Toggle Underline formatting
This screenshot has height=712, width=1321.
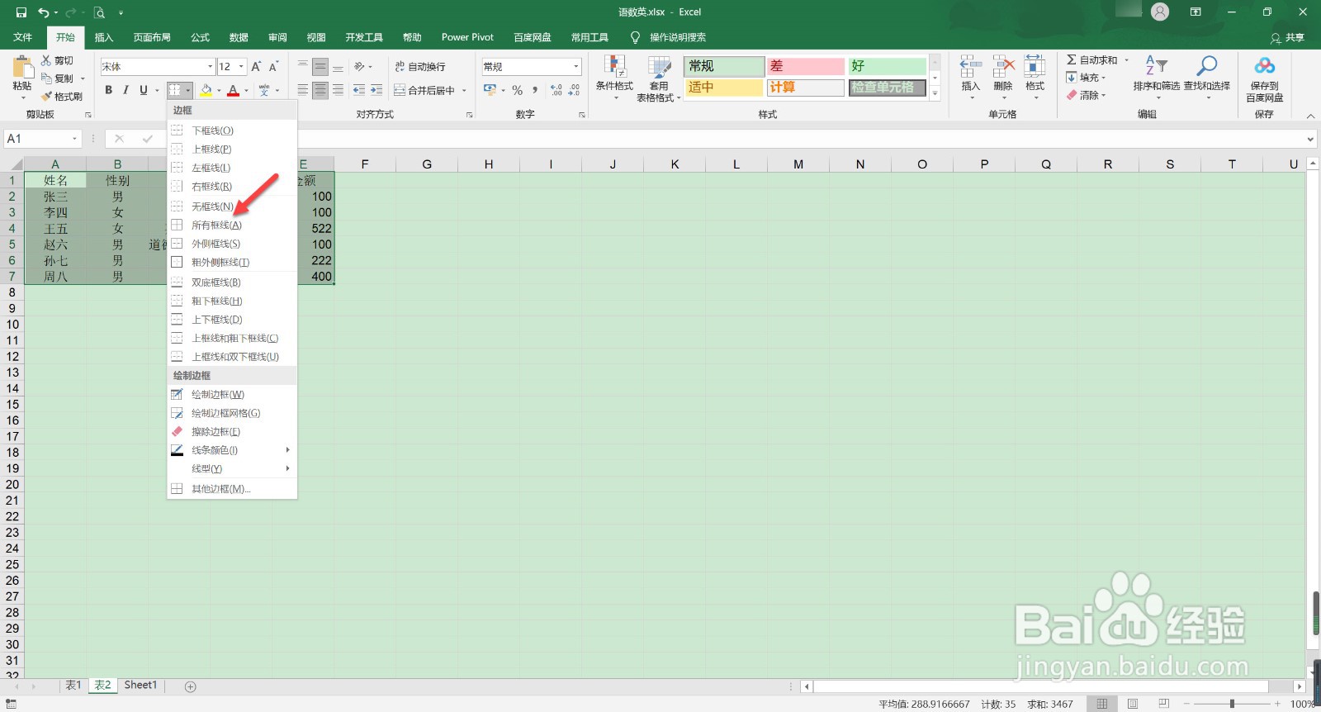pyautogui.click(x=144, y=90)
